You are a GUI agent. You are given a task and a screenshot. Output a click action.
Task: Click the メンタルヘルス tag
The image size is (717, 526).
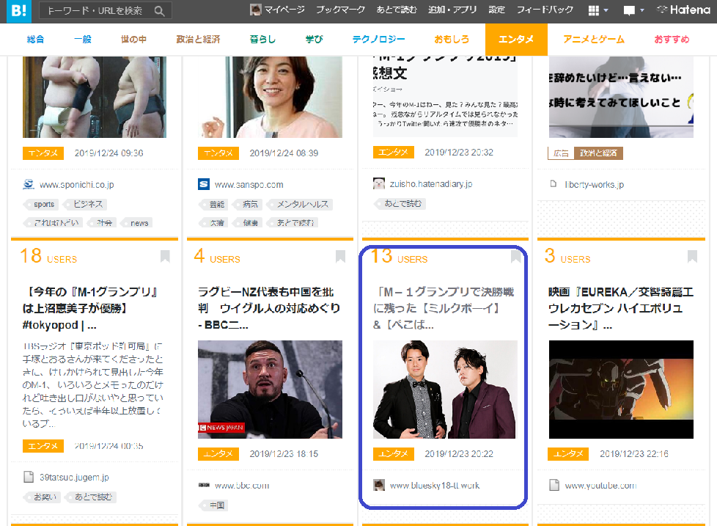point(301,205)
